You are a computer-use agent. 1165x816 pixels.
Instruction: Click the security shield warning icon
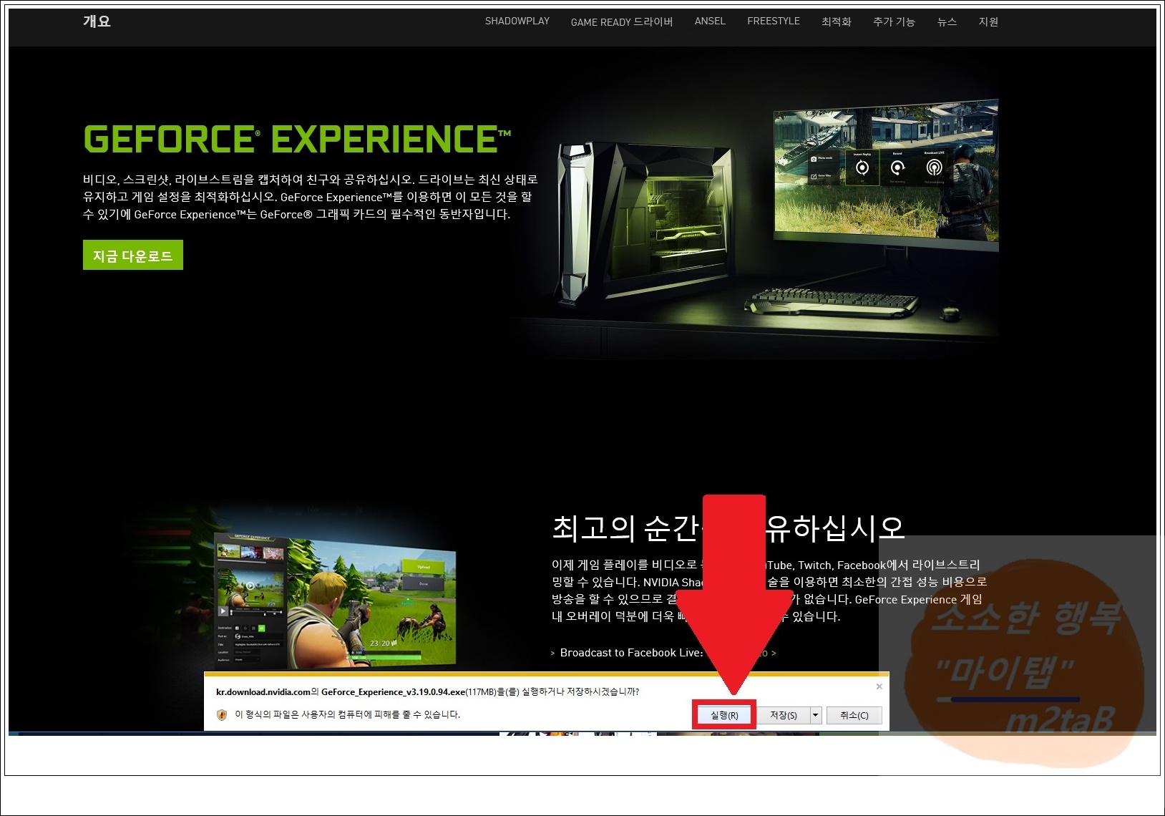pos(222,714)
